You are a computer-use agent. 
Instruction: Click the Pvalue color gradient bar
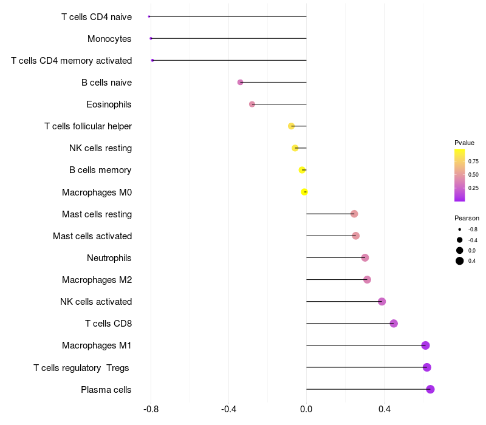460,175
